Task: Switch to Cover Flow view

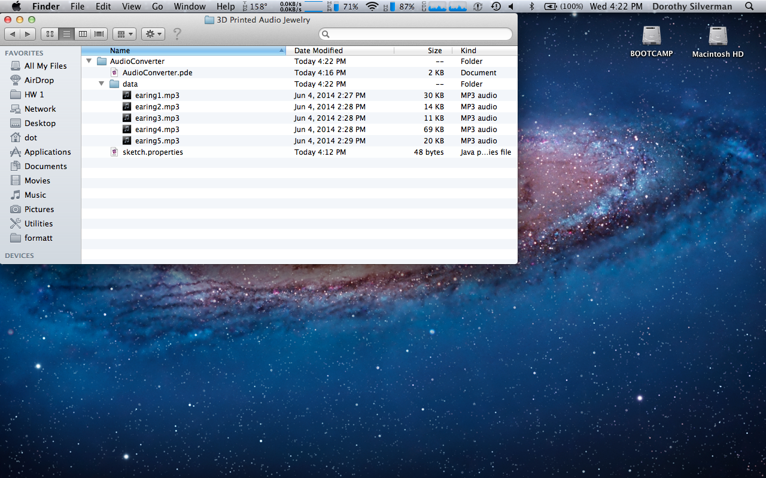Action: click(99, 34)
